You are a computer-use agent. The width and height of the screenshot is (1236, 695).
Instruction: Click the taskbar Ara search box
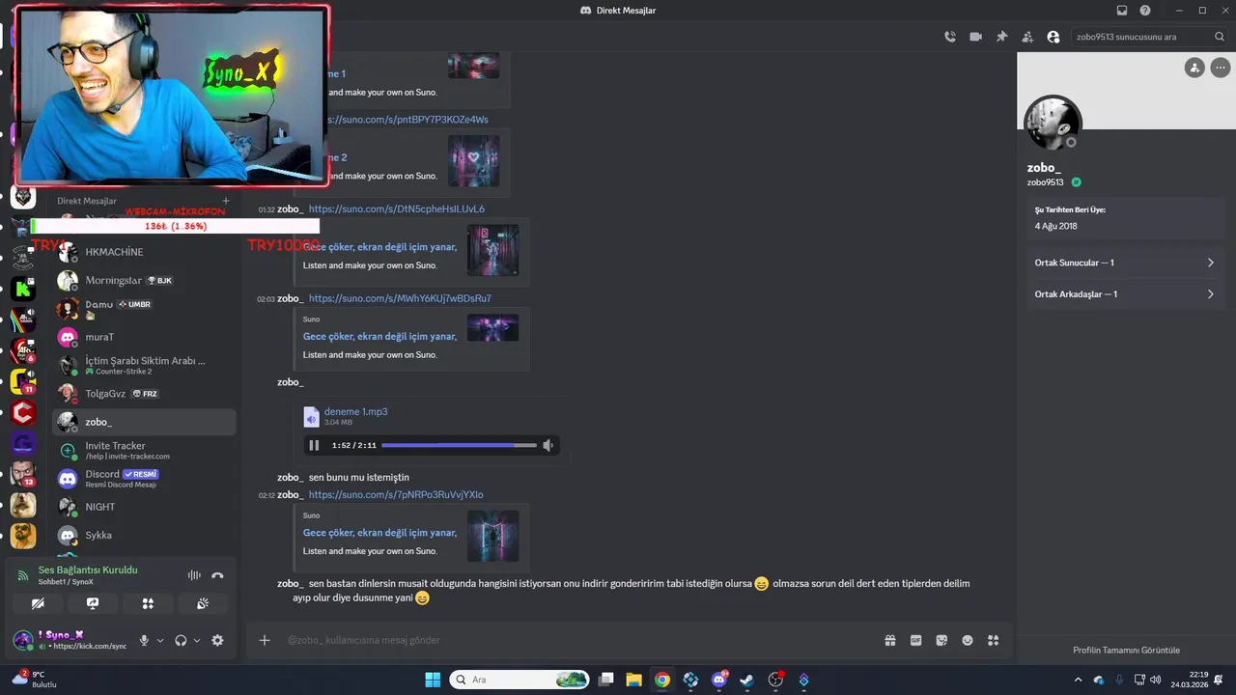click(x=520, y=680)
